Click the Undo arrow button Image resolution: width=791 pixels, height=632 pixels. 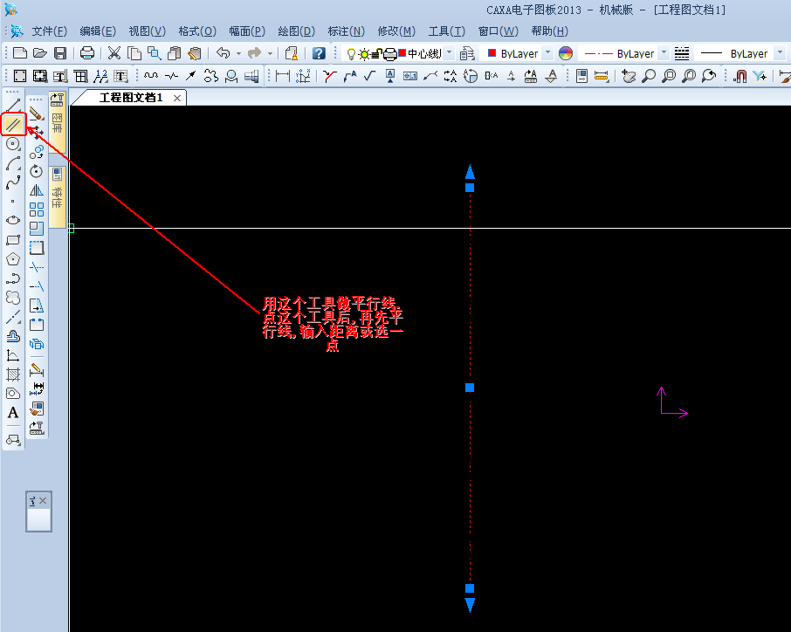pyautogui.click(x=224, y=53)
